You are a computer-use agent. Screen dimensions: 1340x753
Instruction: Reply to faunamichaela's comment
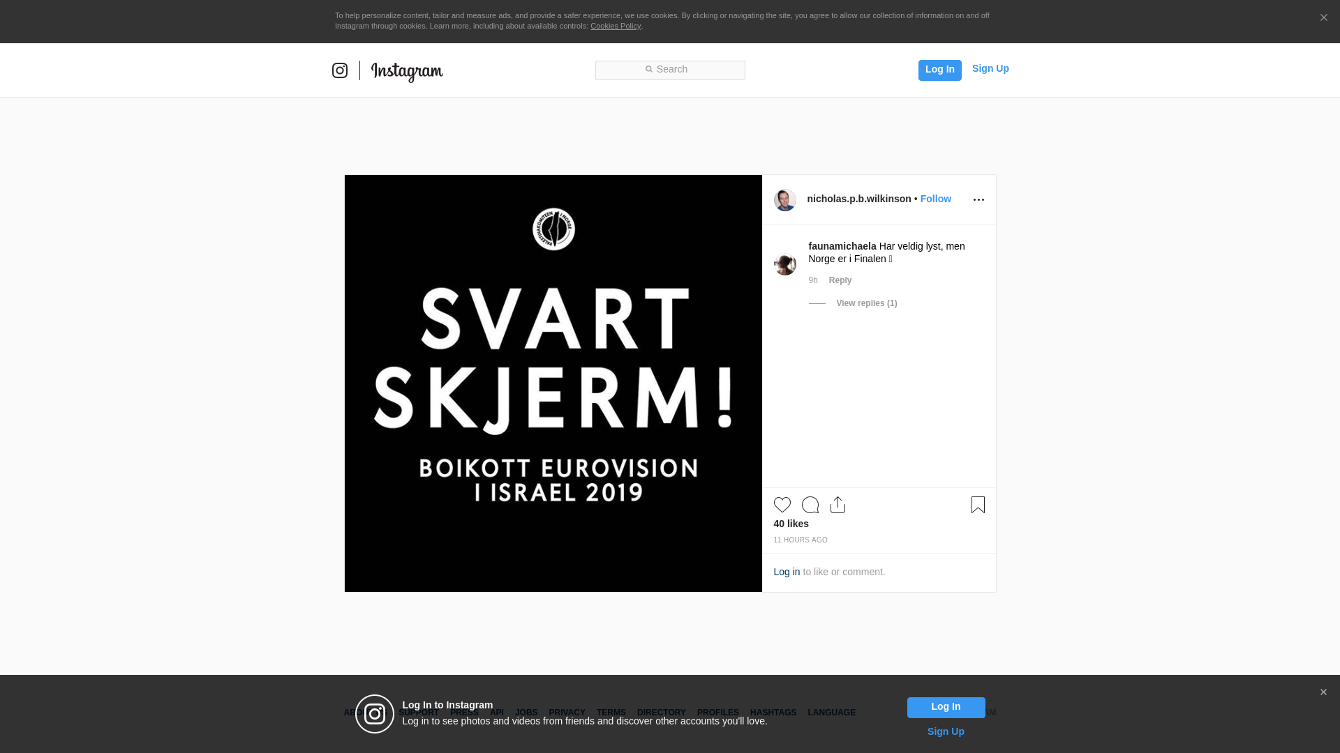click(x=840, y=280)
